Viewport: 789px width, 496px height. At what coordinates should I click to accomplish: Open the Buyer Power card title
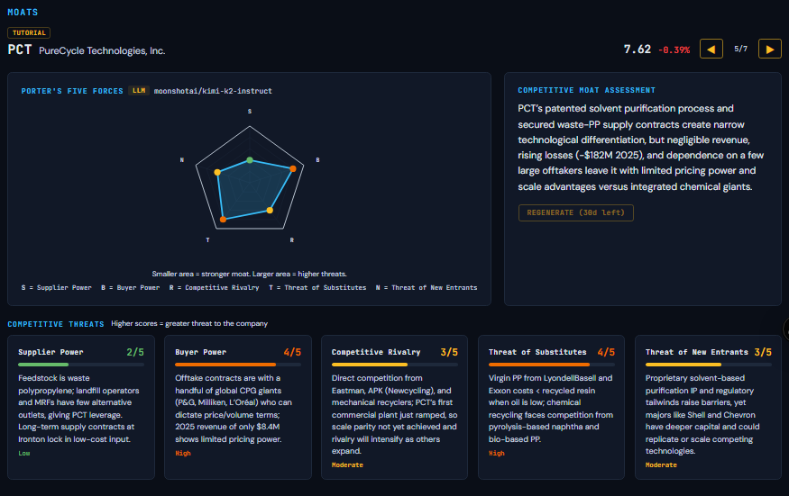point(201,352)
